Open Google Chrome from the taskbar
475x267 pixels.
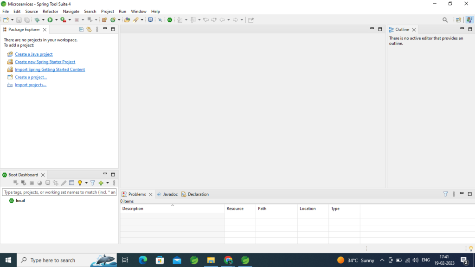[x=228, y=260]
